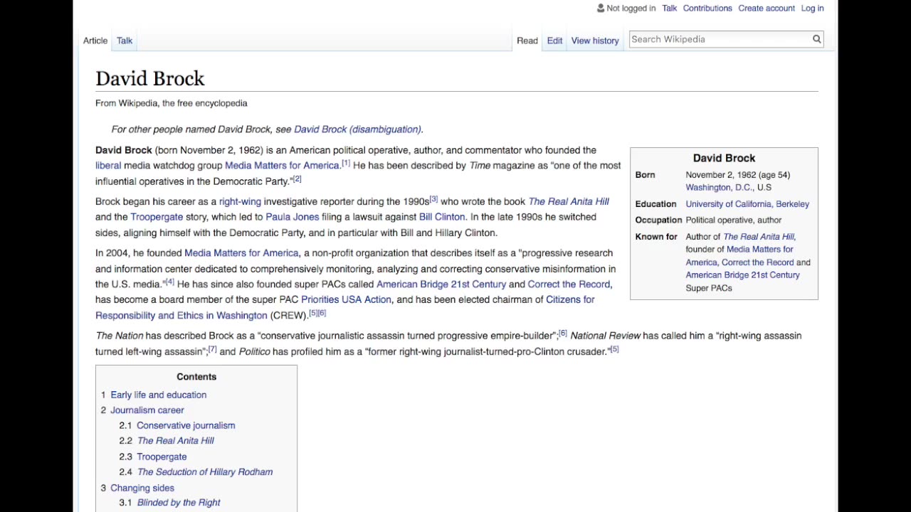The width and height of the screenshot is (911, 512).
Task: Click citation reference [7]
Action: click(x=212, y=349)
